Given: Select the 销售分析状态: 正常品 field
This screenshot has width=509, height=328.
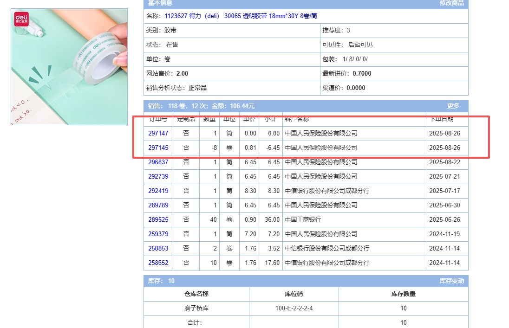Looking at the screenshot, I should [232, 88].
